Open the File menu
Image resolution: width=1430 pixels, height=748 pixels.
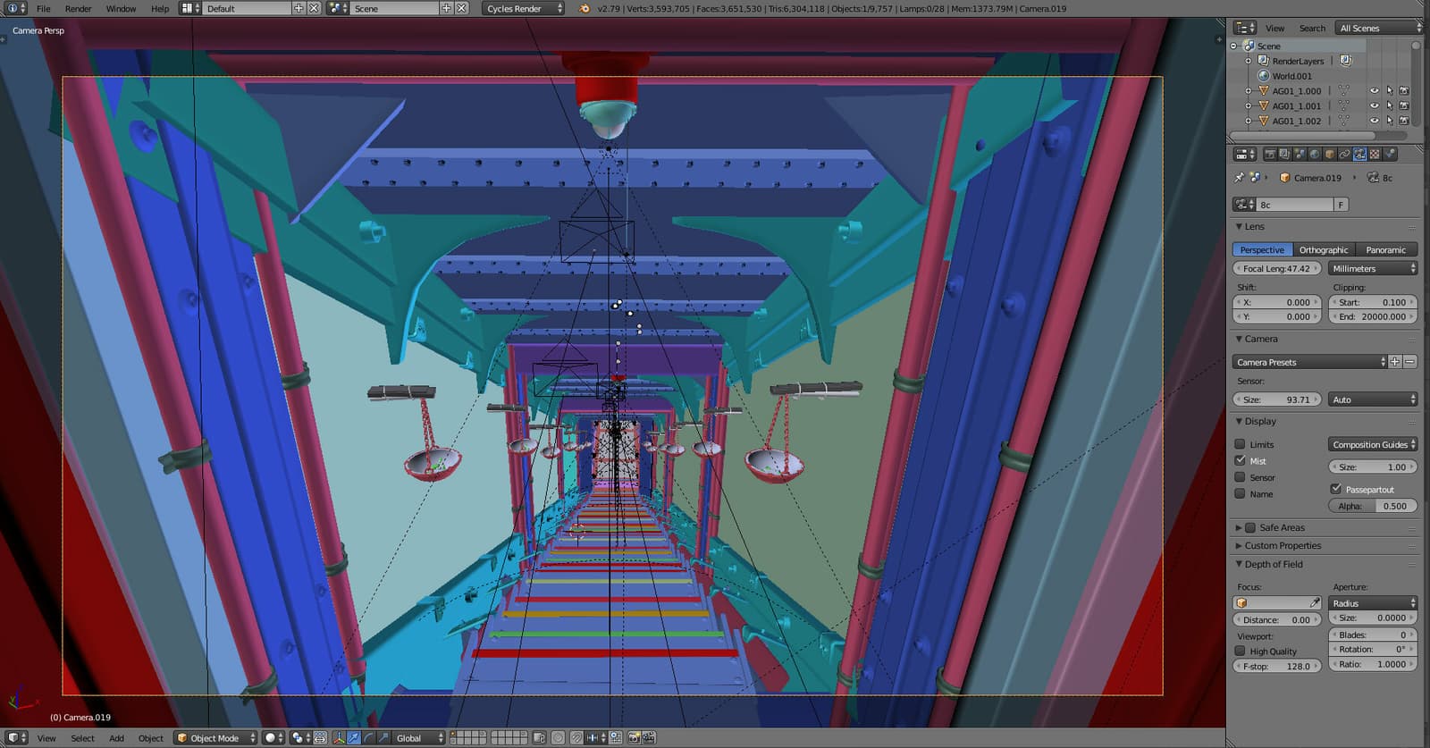(43, 8)
